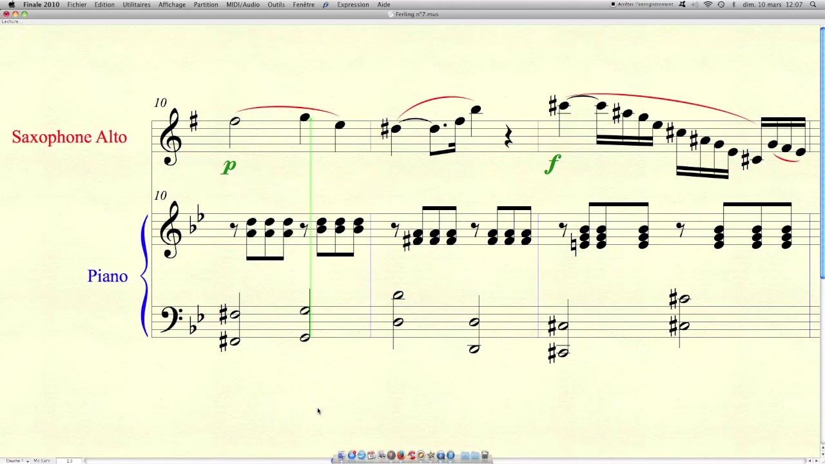Open iTunes from the Dock
This screenshot has width=825, height=464.
[451, 456]
